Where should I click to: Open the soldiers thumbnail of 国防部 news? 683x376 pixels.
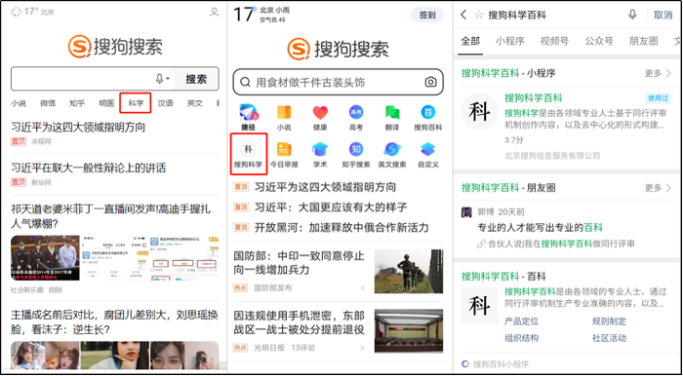click(409, 271)
